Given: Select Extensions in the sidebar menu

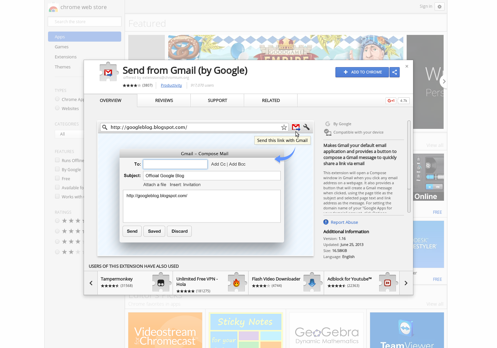Looking at the screenshot, I should point(65,56).
